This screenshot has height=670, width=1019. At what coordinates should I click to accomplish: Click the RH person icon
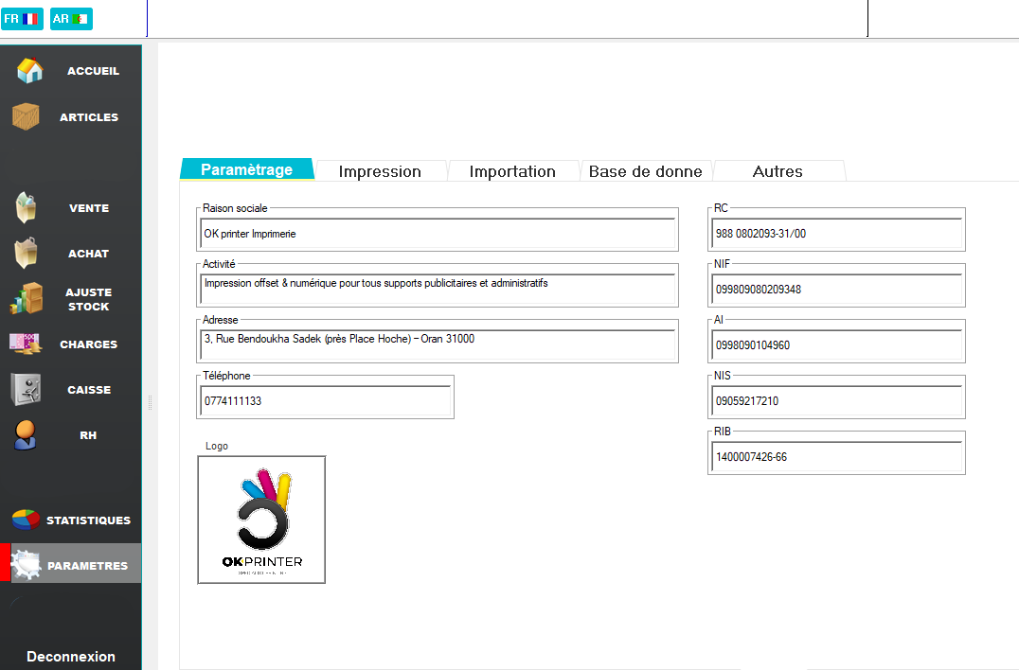pyautogui.click(x=26, y=435)
